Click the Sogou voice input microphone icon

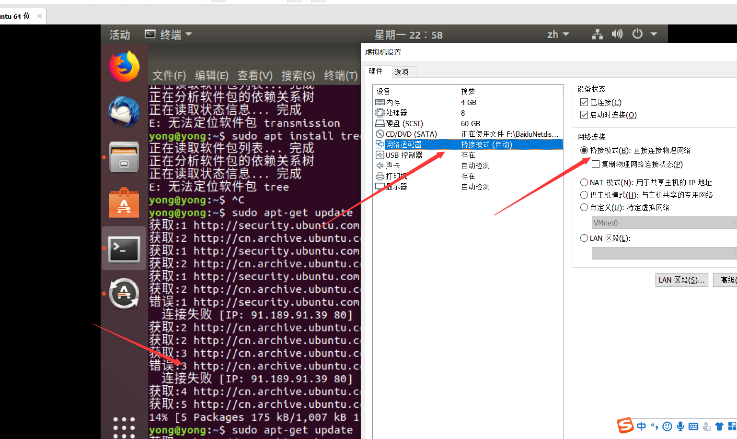click(x=680, y=426)
